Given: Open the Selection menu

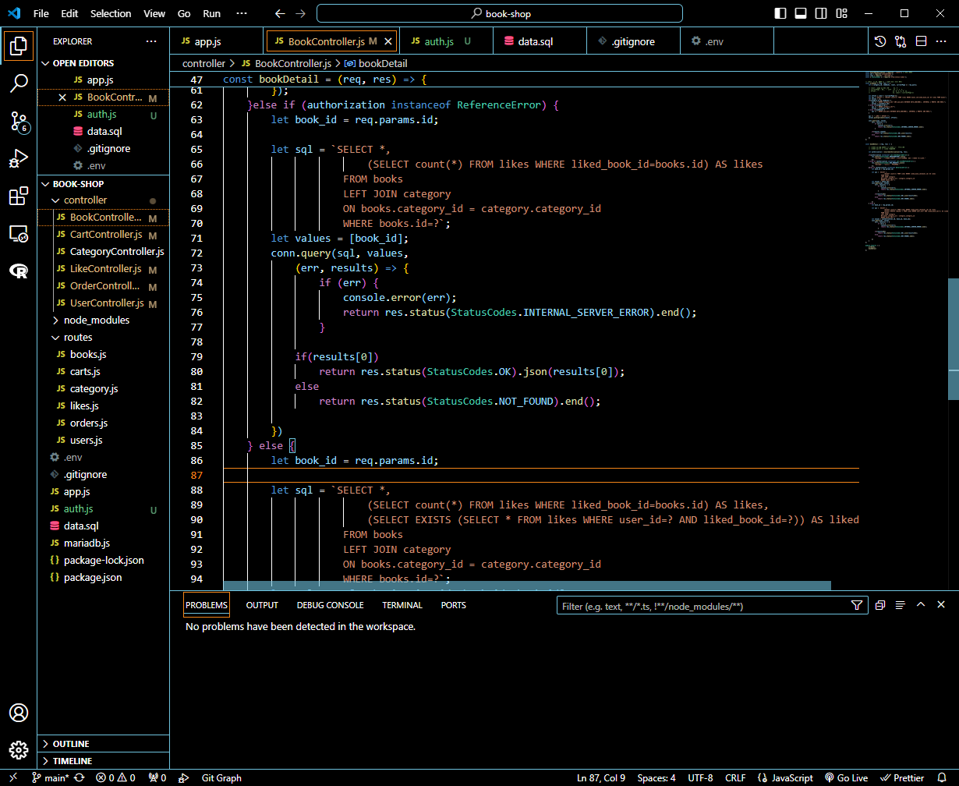Looking at the screenshot, I should [111, 13].
